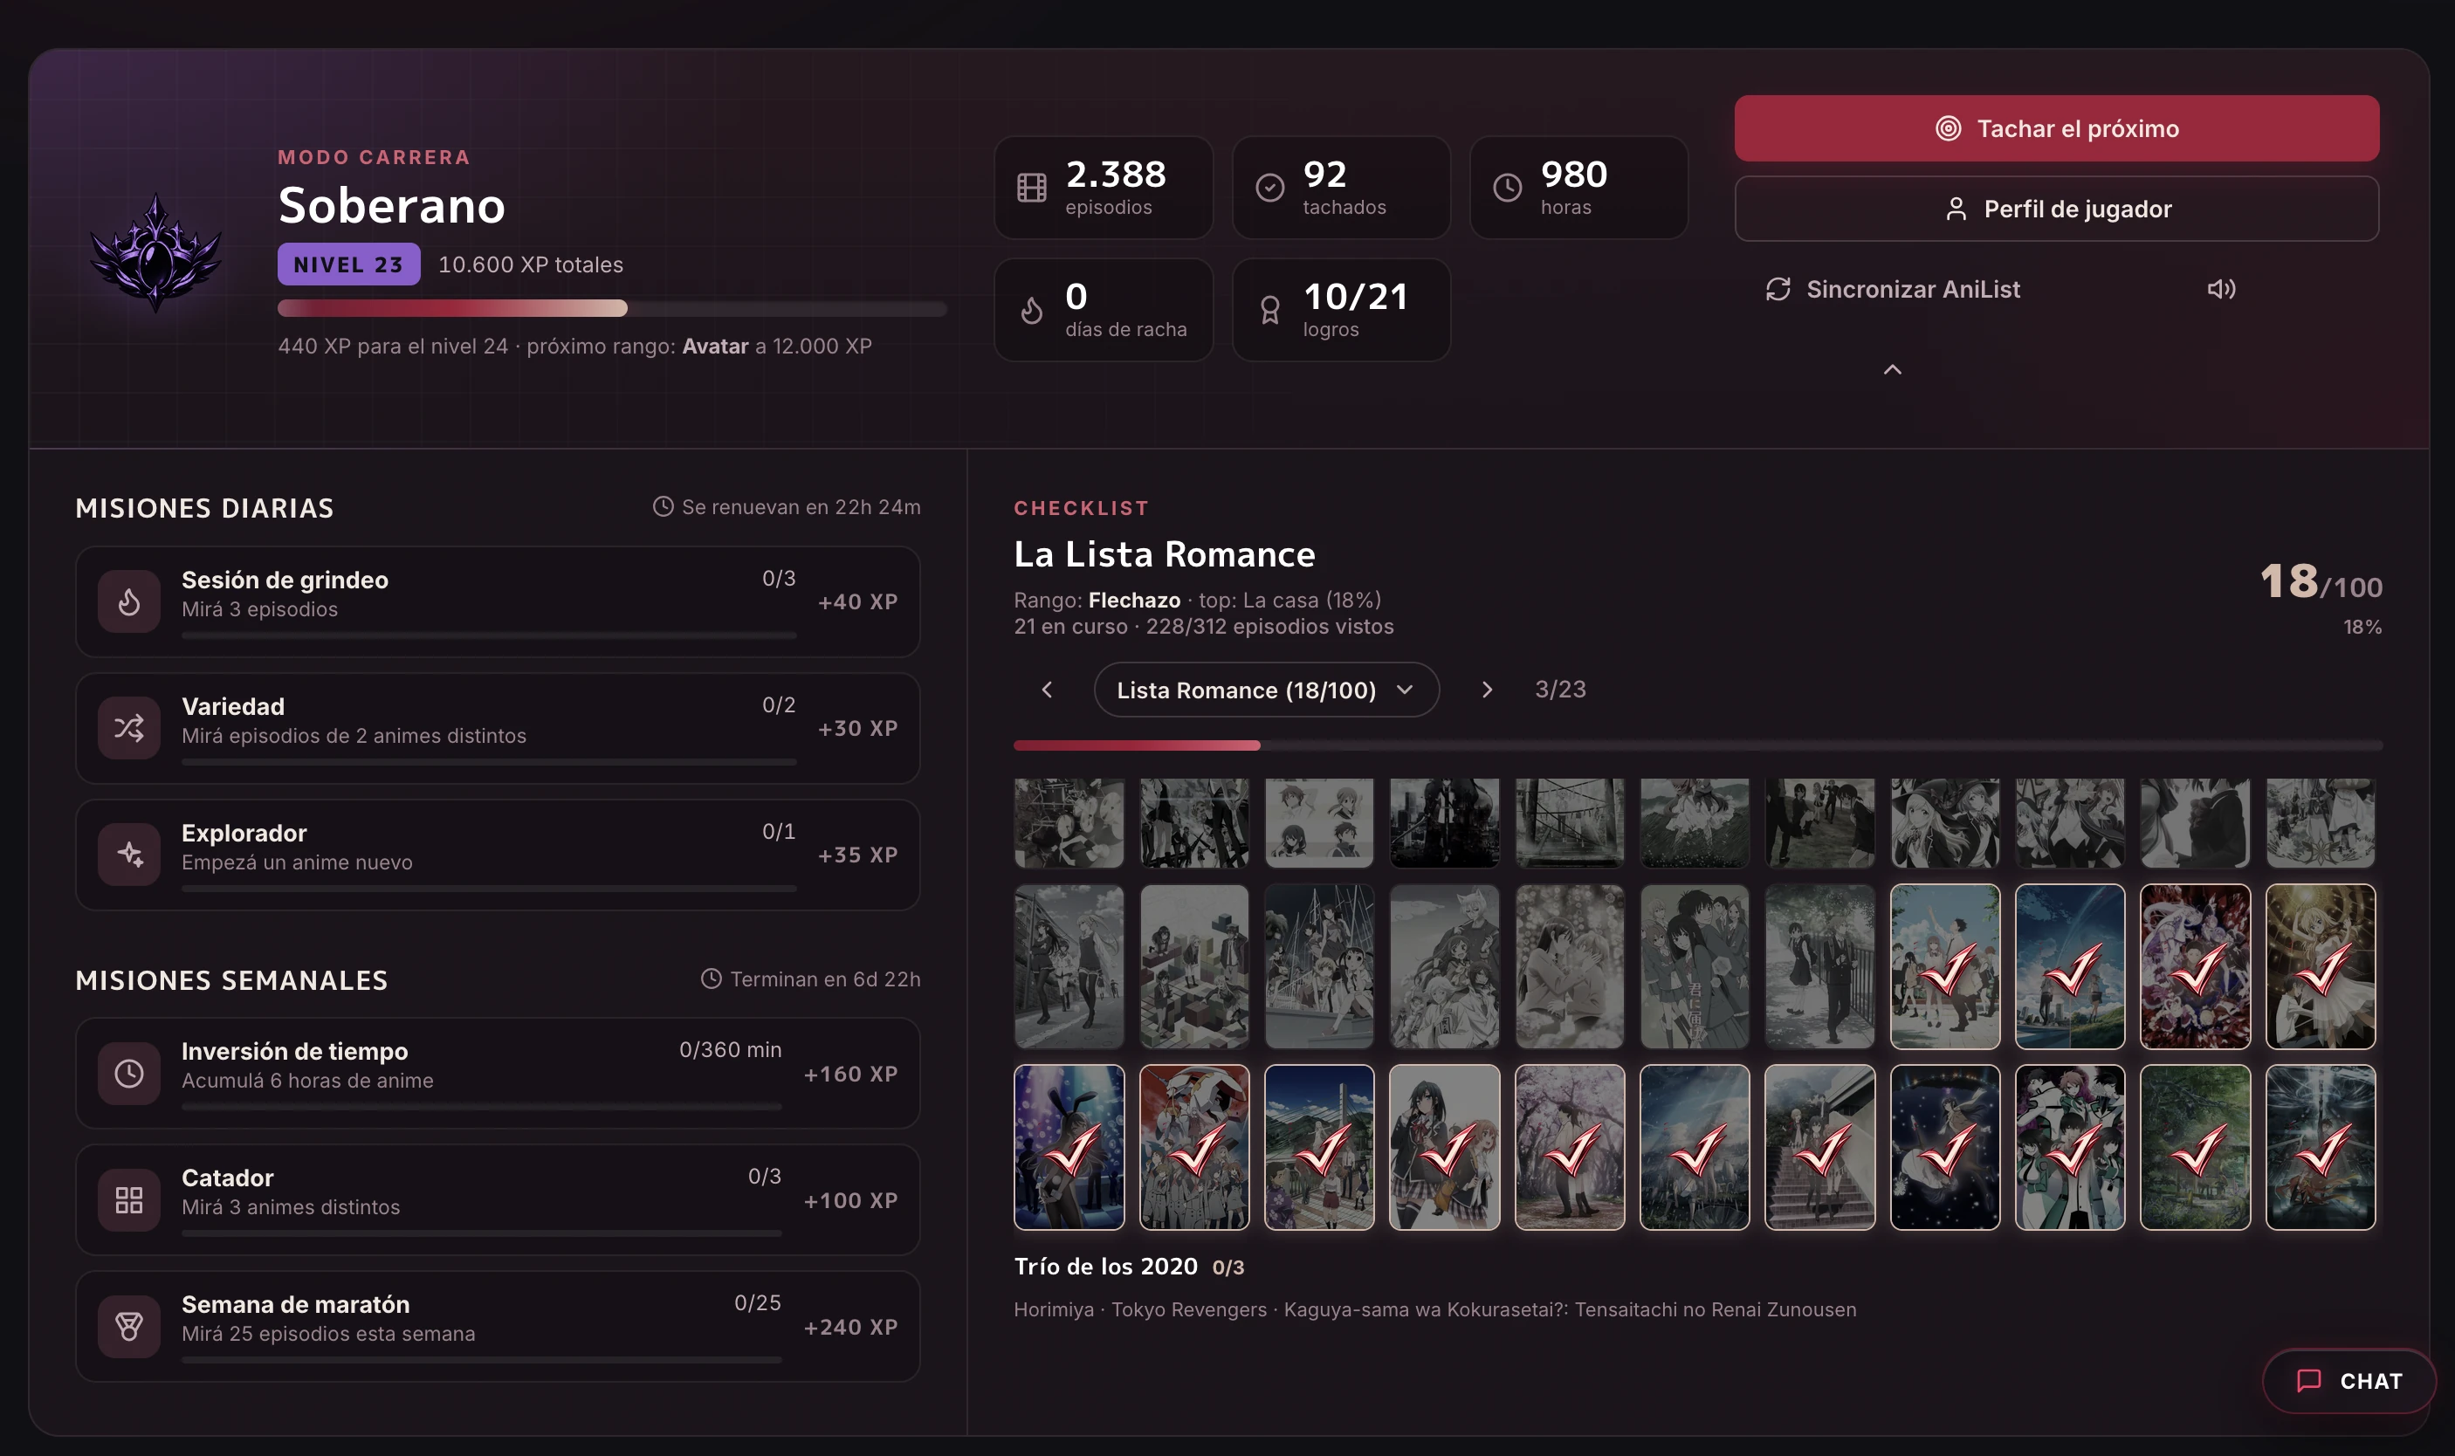2455x1456 pixels.
Task: Click the Soberano rank emblem icon
Action: pos(155,252)
